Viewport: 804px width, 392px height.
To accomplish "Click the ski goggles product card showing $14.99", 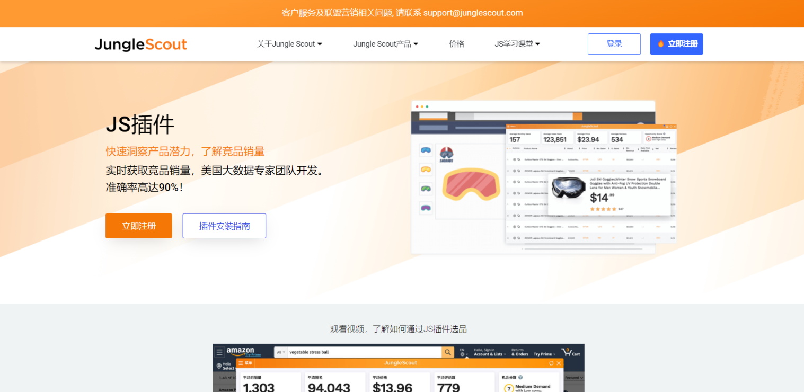I will tap(608, 194).
